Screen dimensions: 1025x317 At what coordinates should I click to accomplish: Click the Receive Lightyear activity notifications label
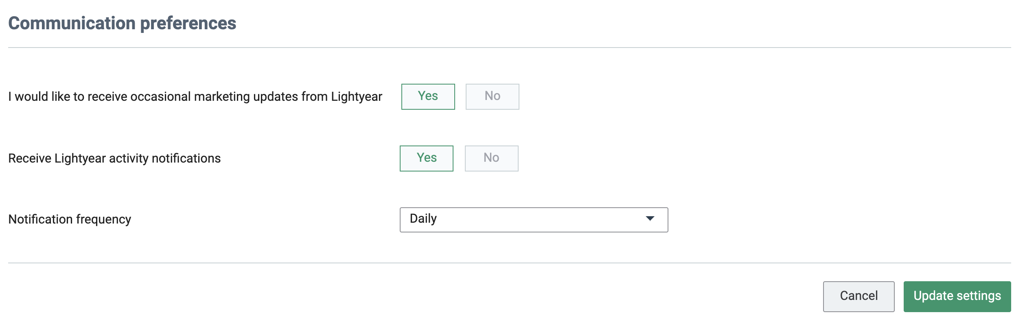pos(114,158)
